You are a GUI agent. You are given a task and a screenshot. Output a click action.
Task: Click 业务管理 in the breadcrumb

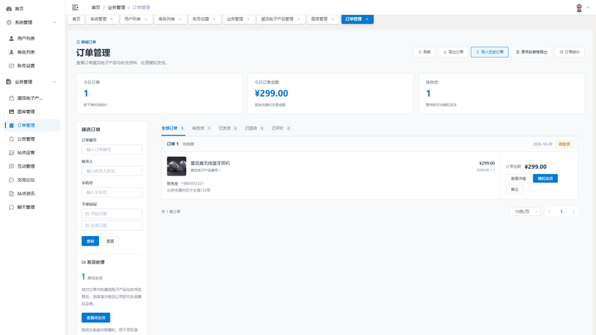coord(116,7)
